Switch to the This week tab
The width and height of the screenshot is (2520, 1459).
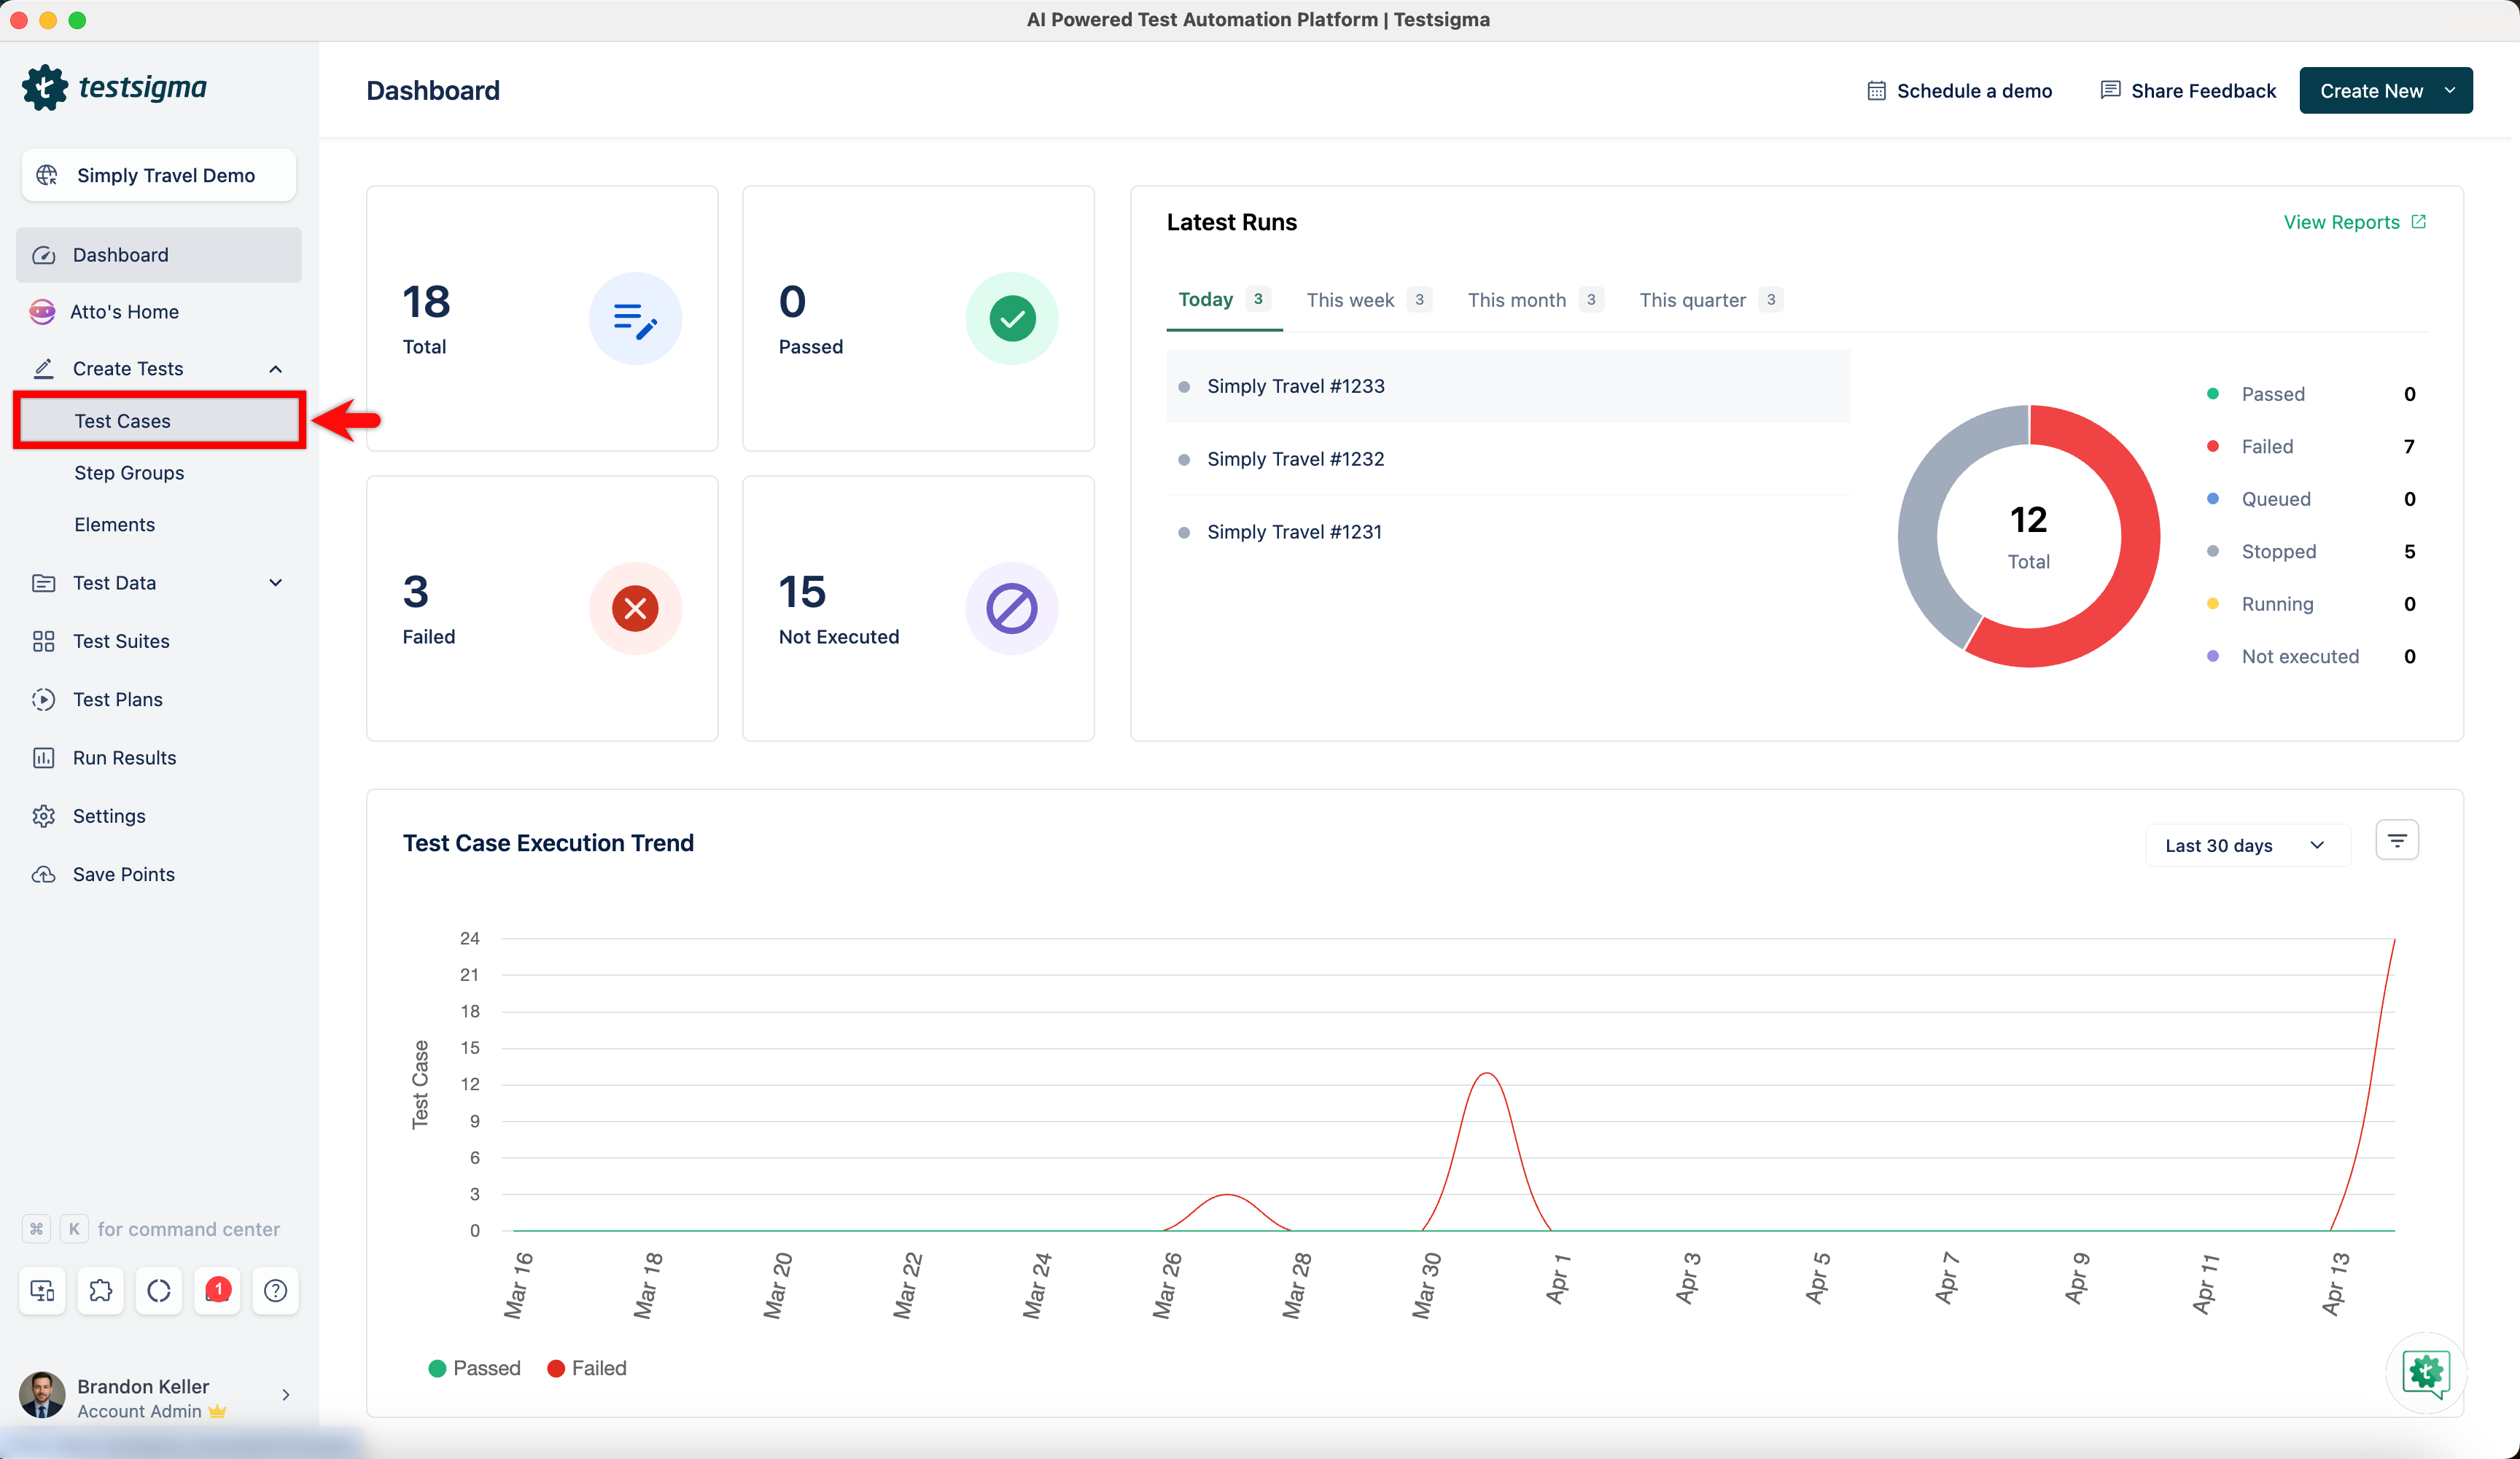[1350, 300]
